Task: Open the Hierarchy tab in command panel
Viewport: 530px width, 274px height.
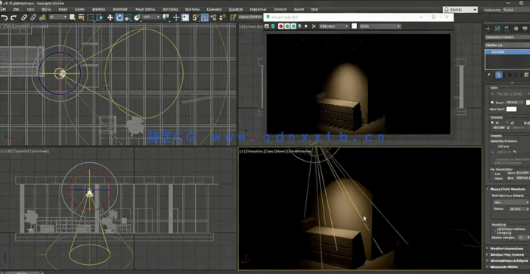Action: (x=507, y=29)
